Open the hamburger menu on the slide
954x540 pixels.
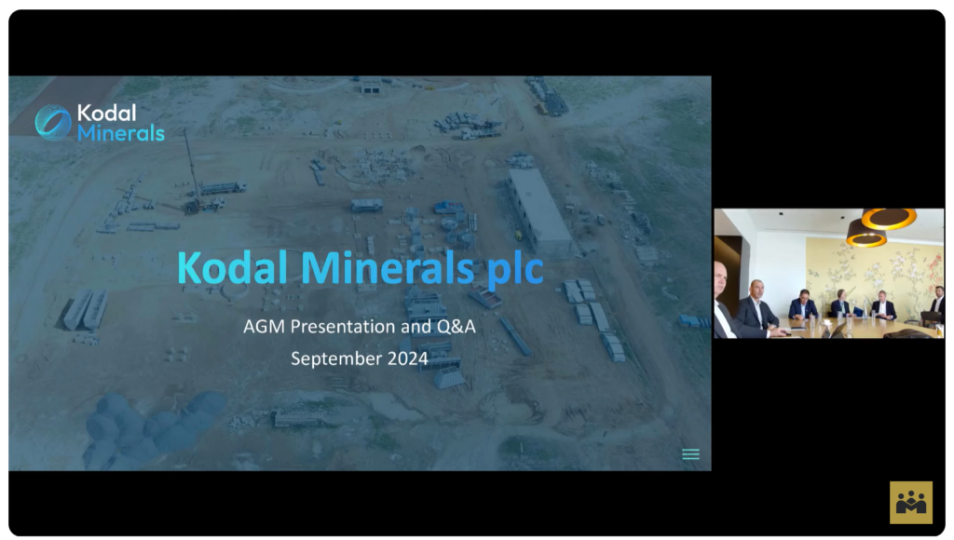(x=690, y=454)
